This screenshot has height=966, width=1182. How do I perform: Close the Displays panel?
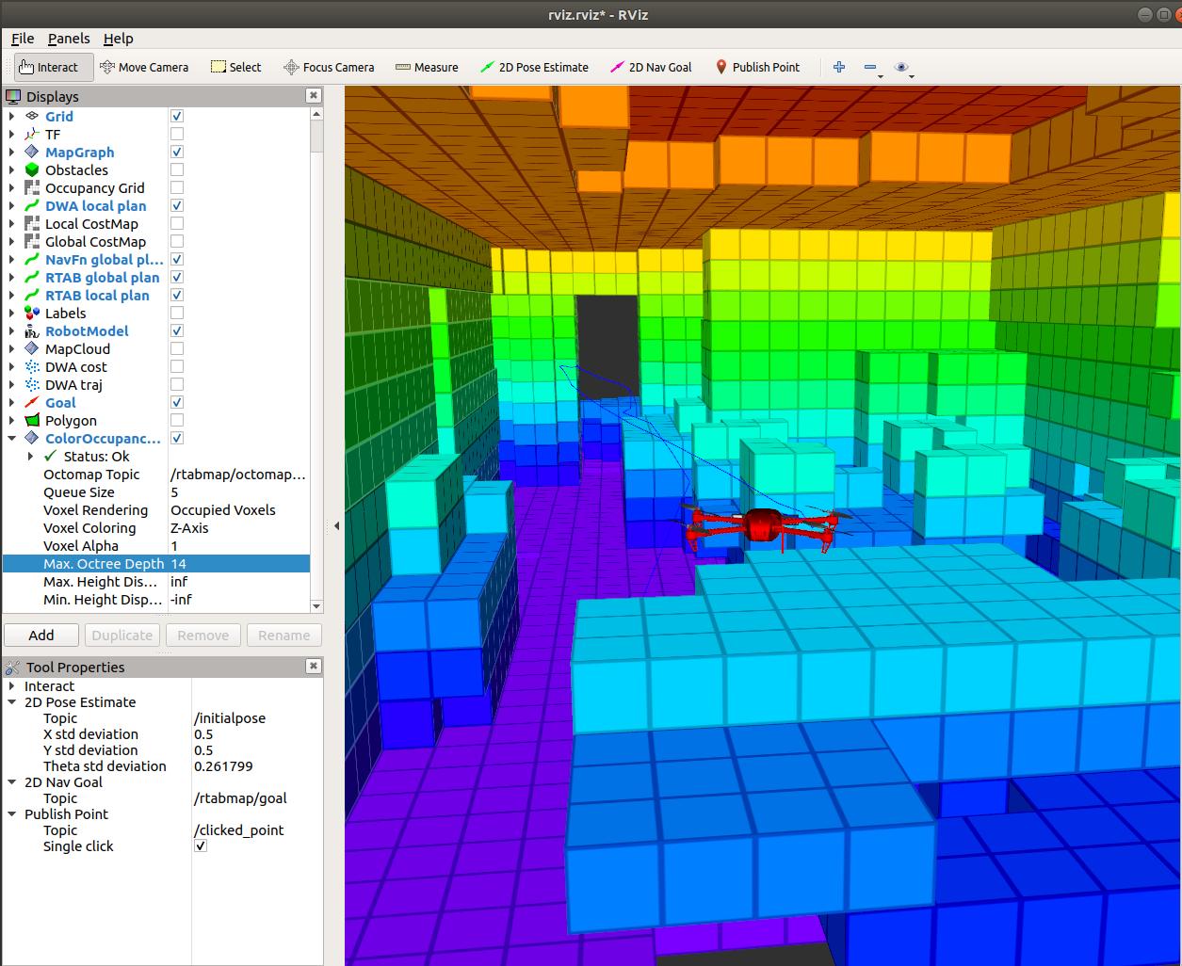coord(314,96)
